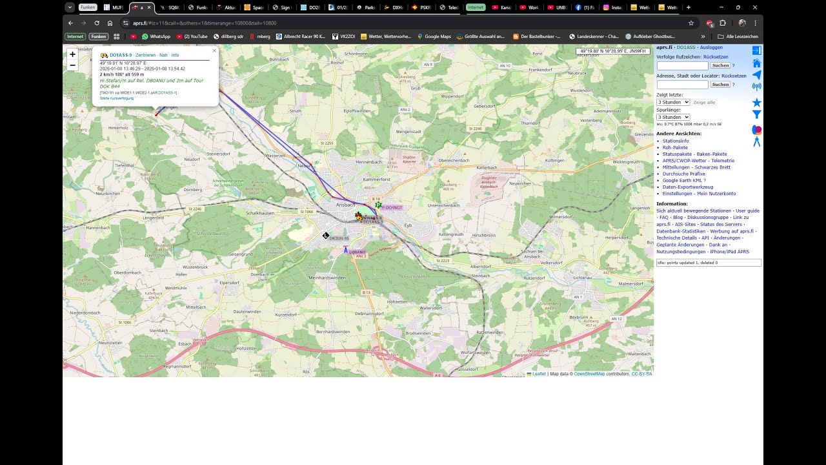Screen dimensions: 826x465
Task: Open the VK2ZOI bookmark
Action: (344, 36)
